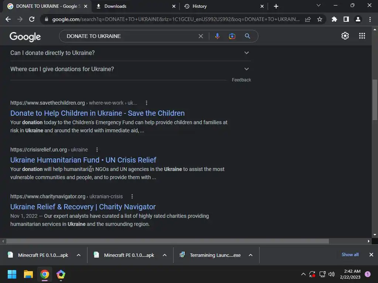
Task: Open options for first Minecraft PE apk download
Action: click(79, 255)
